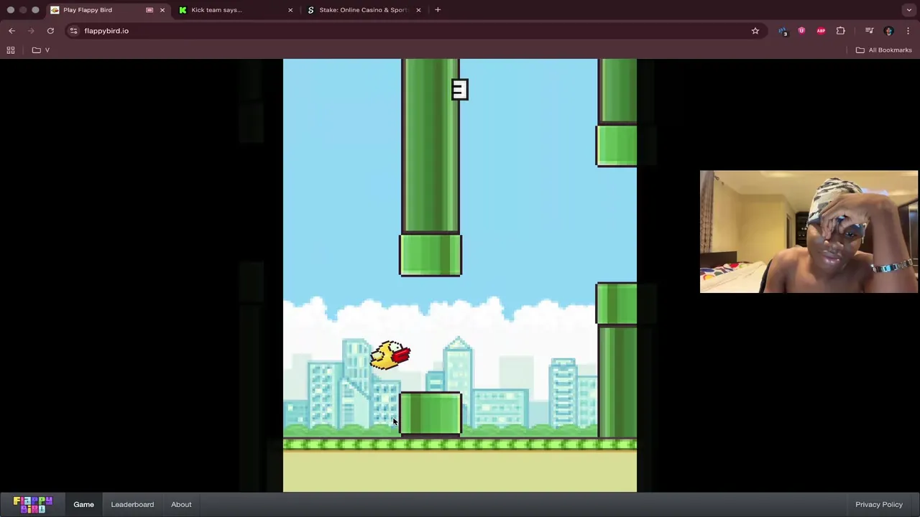The height and width of the screenshot is (517, 920).
Task: Close the Stake Online Casino tab
Action: [418, 10]
